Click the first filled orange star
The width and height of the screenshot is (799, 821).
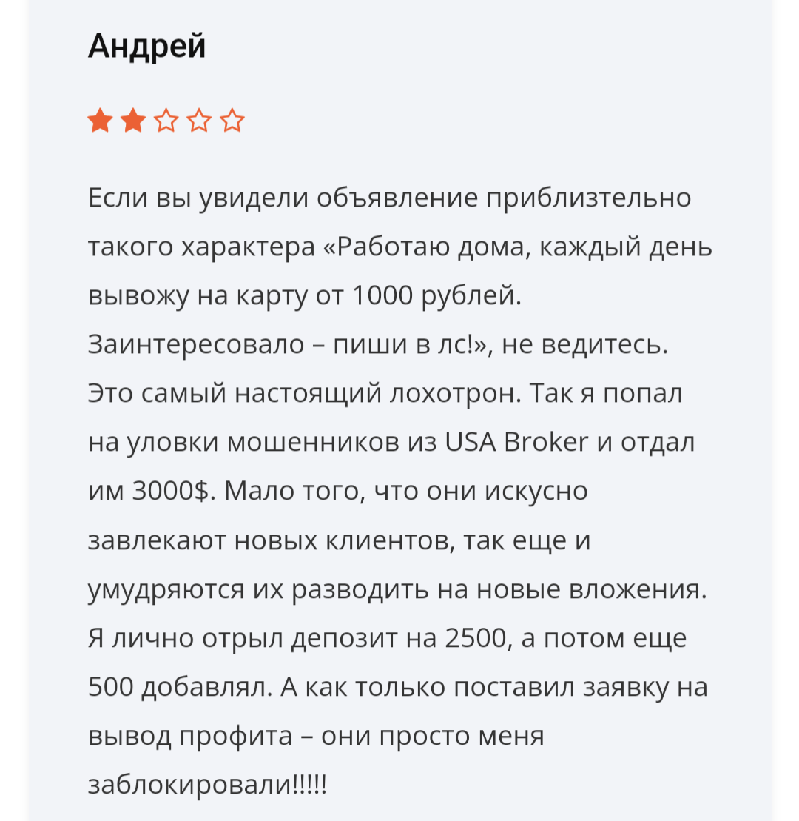click(x=100, y=121)
